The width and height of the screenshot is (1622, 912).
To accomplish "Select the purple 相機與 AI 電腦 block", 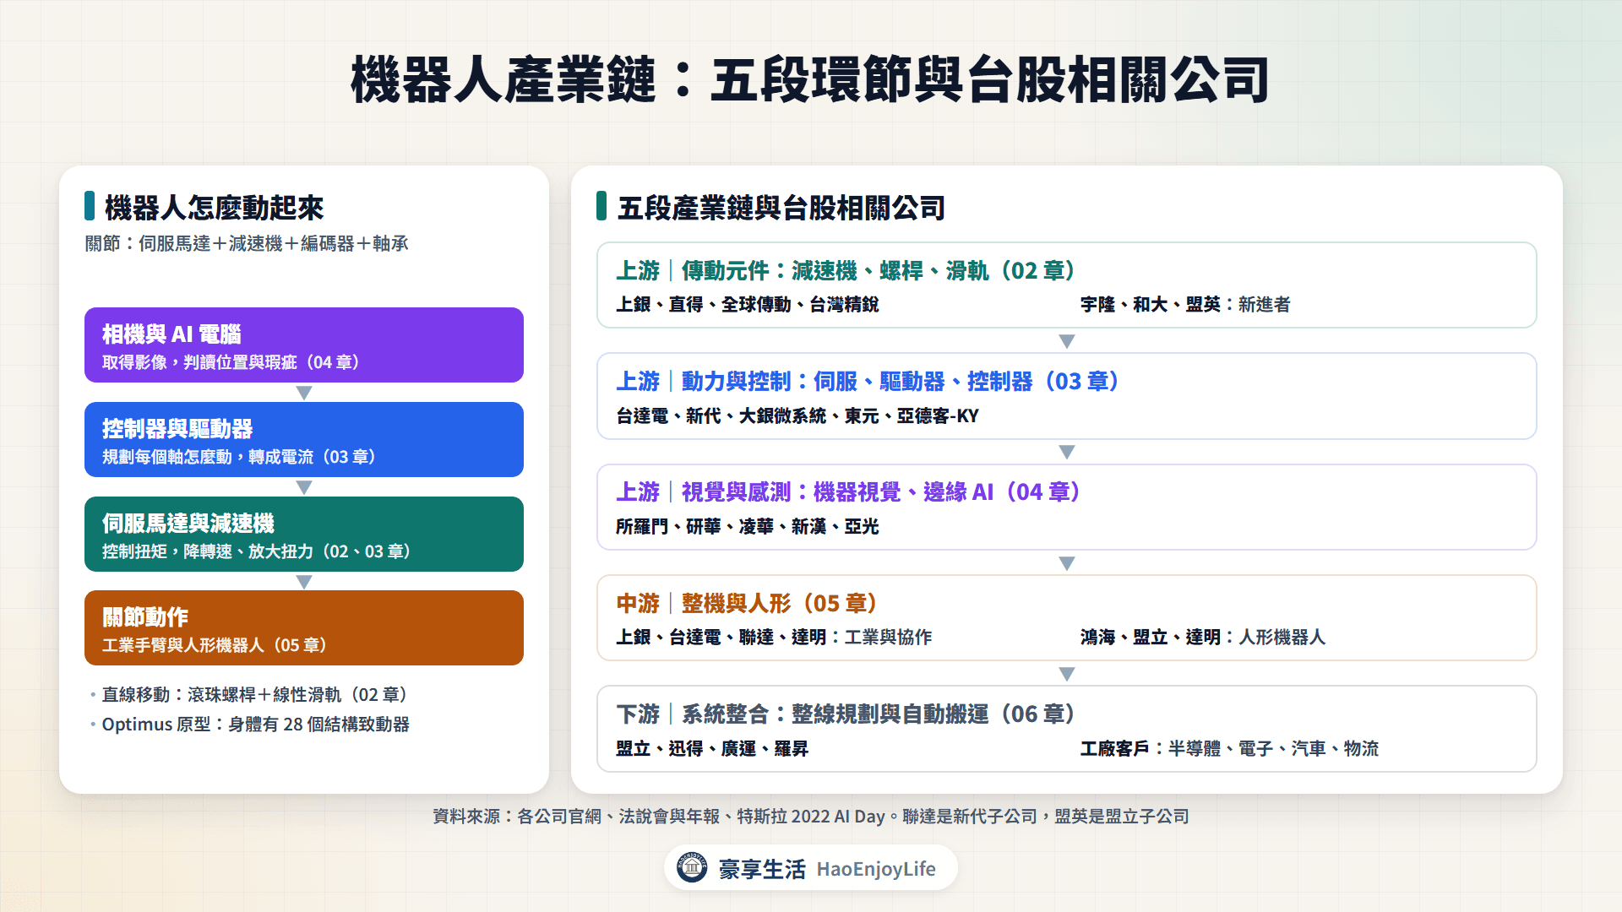I will tap(304, 345).
